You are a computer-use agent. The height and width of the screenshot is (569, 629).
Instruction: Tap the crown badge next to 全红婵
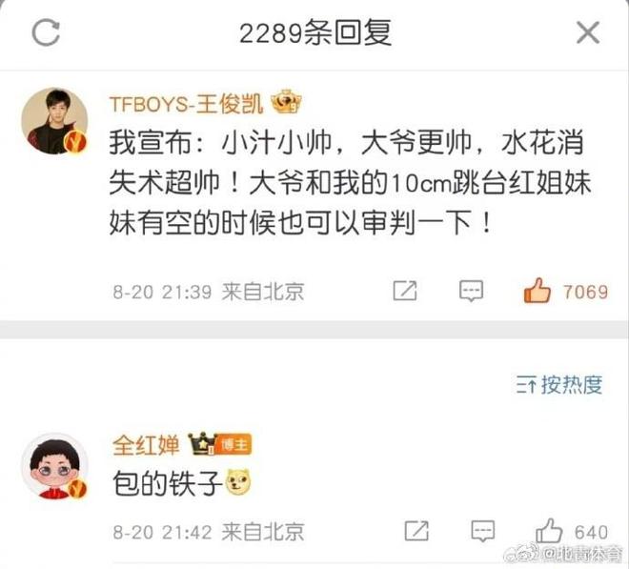tap(203, 444)
